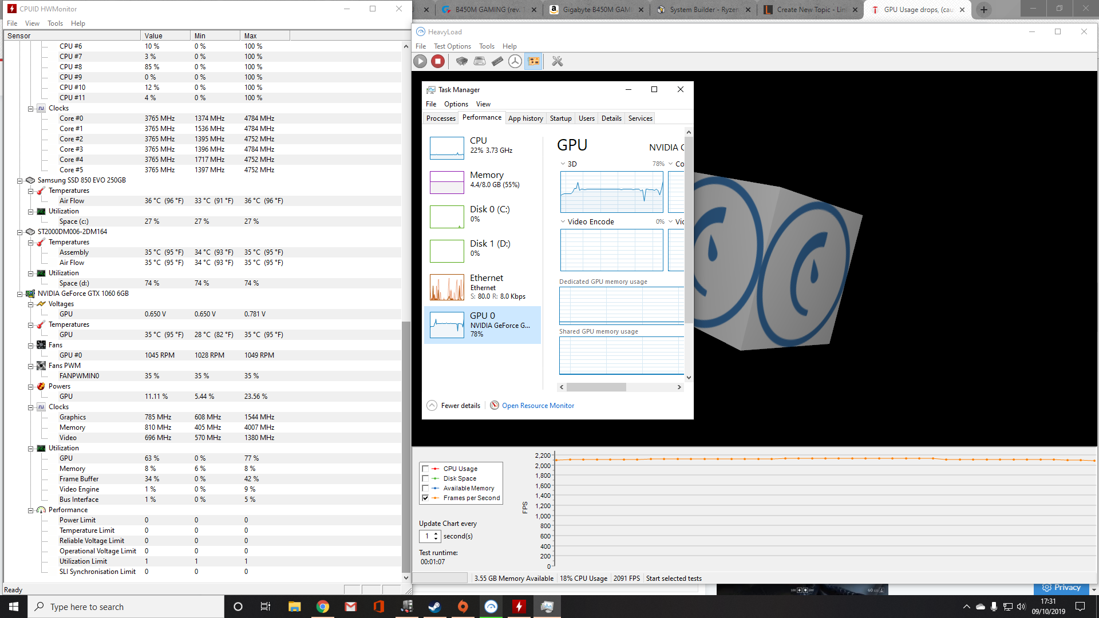This screenshot has width=1099, height=618.
Task: Collapse GPU Voltages tree section
Action: click(31, 304)
